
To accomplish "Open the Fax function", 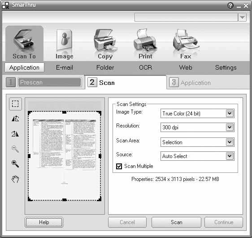I will (186, 44).
